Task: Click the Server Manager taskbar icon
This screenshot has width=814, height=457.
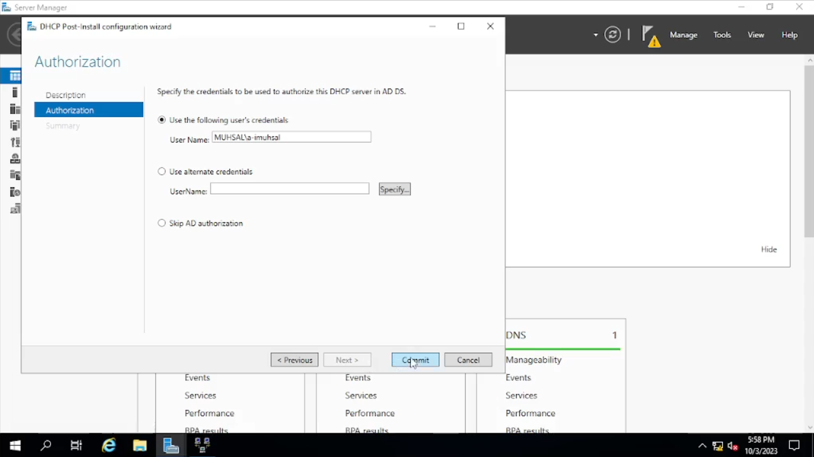Action: click(x=171, y=446)
